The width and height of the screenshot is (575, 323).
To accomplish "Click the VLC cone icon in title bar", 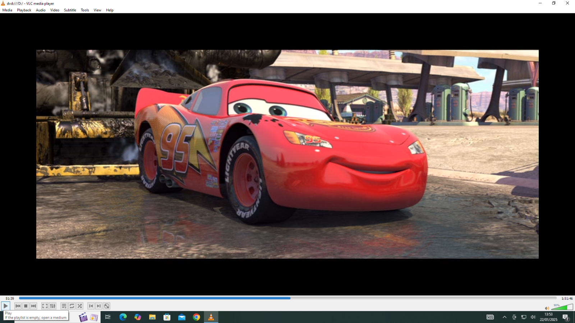I will pyautogui.click(x=3, y=3).
